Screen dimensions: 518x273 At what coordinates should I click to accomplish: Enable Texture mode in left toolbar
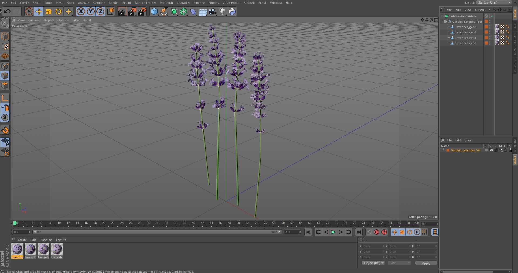click(x=5, y=46)
